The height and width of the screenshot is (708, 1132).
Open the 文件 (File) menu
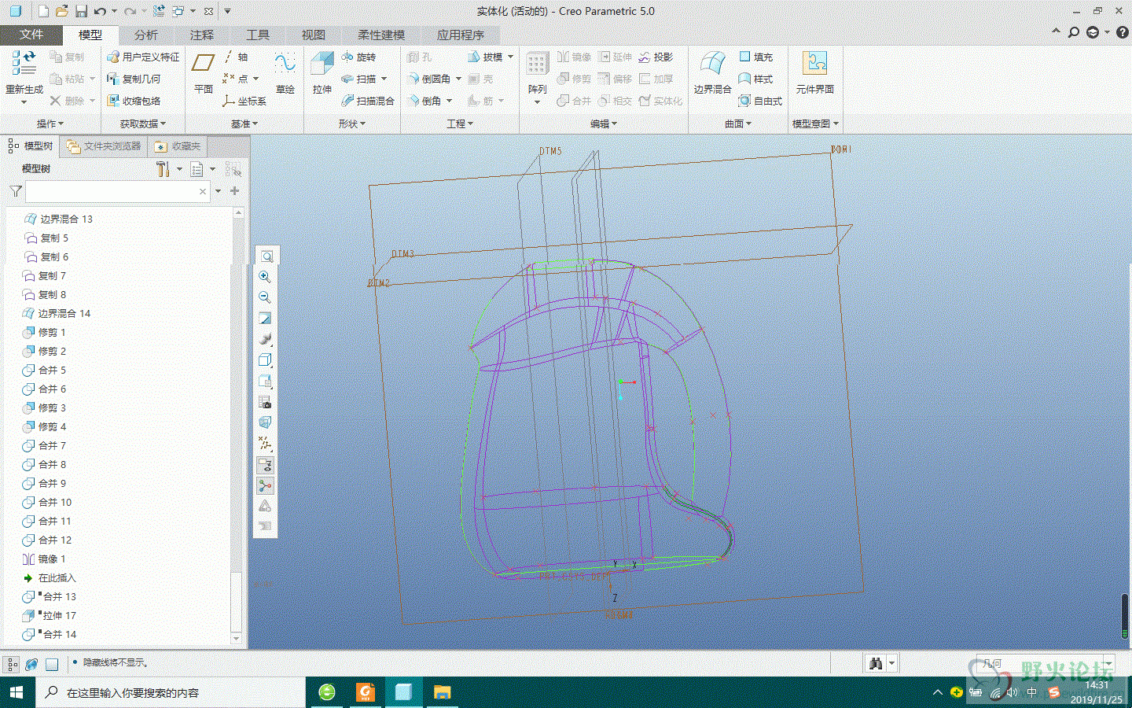pos(31,35)
